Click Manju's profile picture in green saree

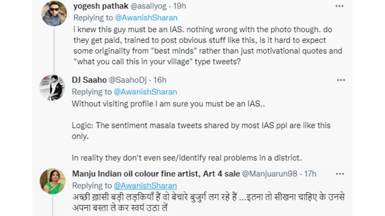53,181
